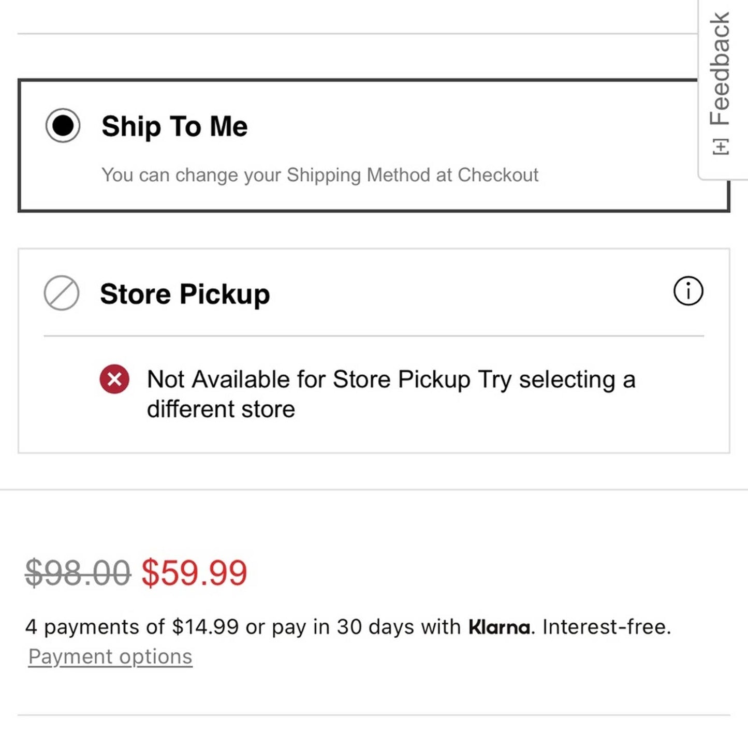Click the "4 payments of $14.99" text
Viewport: 748px width, 748px height.
click(131, 627)
